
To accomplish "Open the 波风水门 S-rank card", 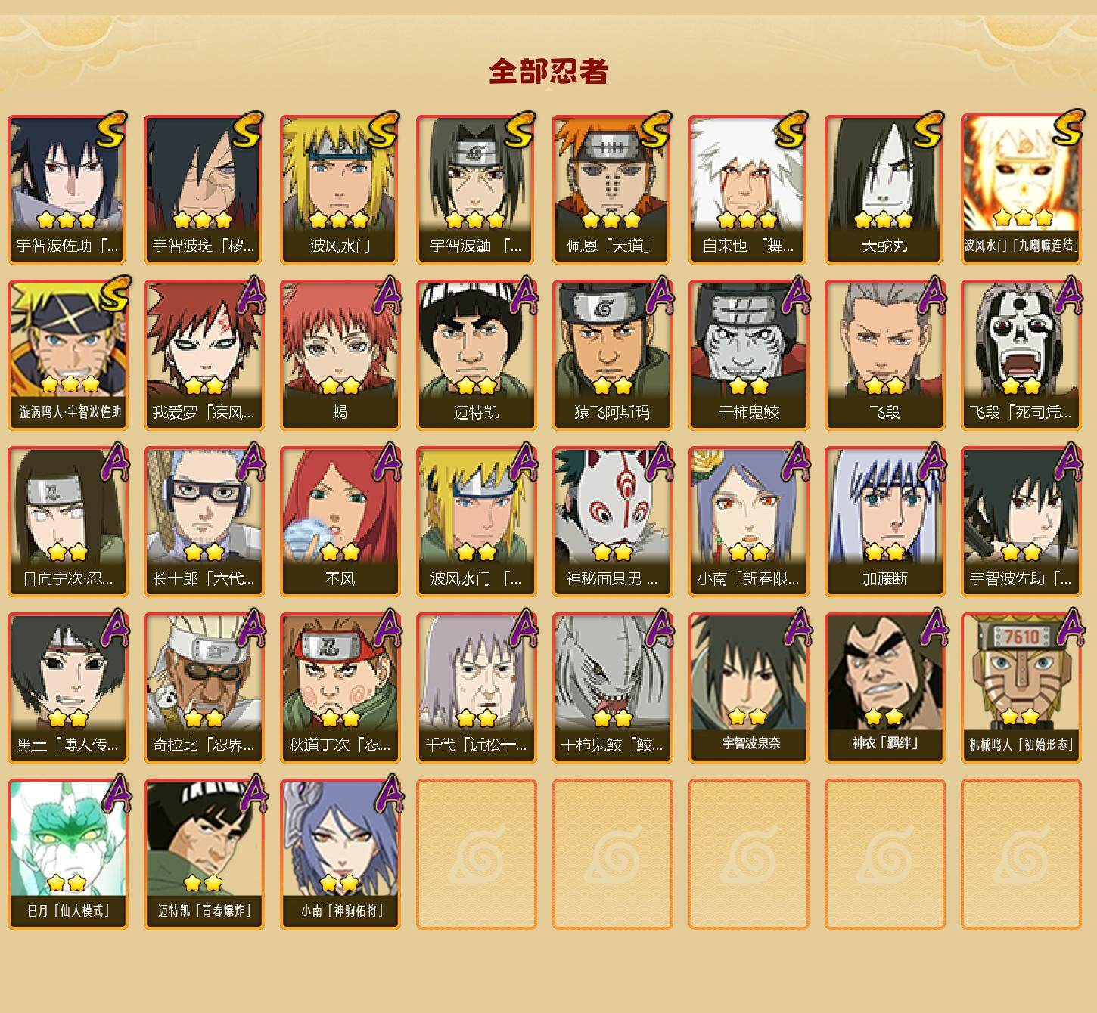I will pos(340,189).
